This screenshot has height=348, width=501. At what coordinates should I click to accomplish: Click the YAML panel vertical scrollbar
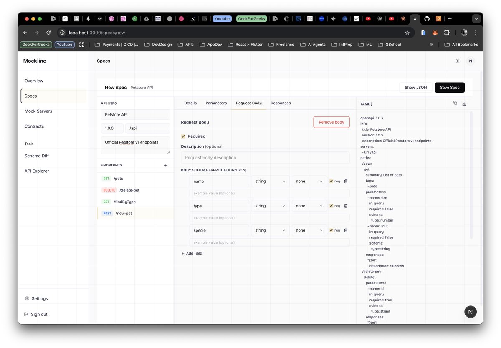click(471, 175)
